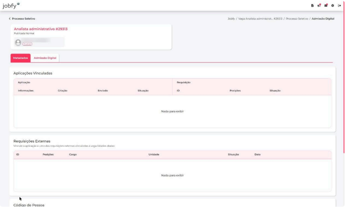Switch to the Admissão Digital tab
This screenshot has width=345, height=210.
[x=45, y=58]
